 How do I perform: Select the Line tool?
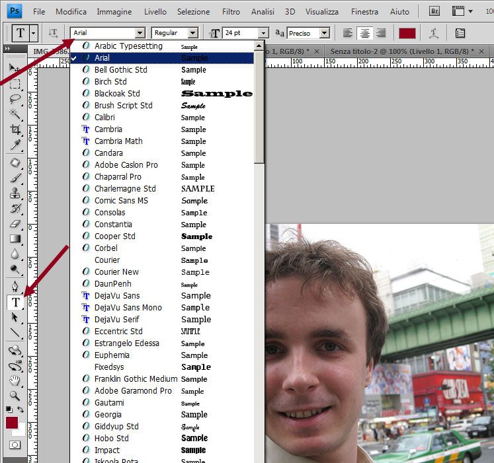15,333
